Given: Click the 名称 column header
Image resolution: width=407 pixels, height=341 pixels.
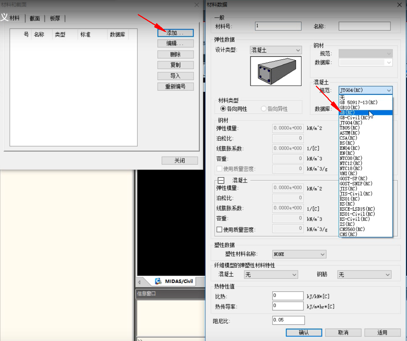Looking at the screenshot, I should (x=39, y=34).
